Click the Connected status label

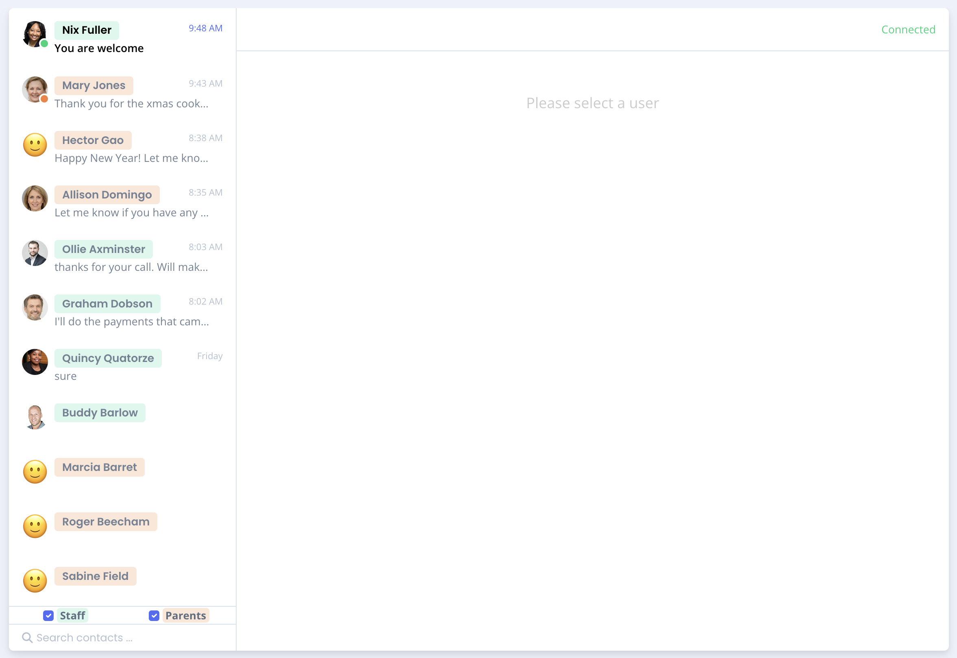coord(908,30)
